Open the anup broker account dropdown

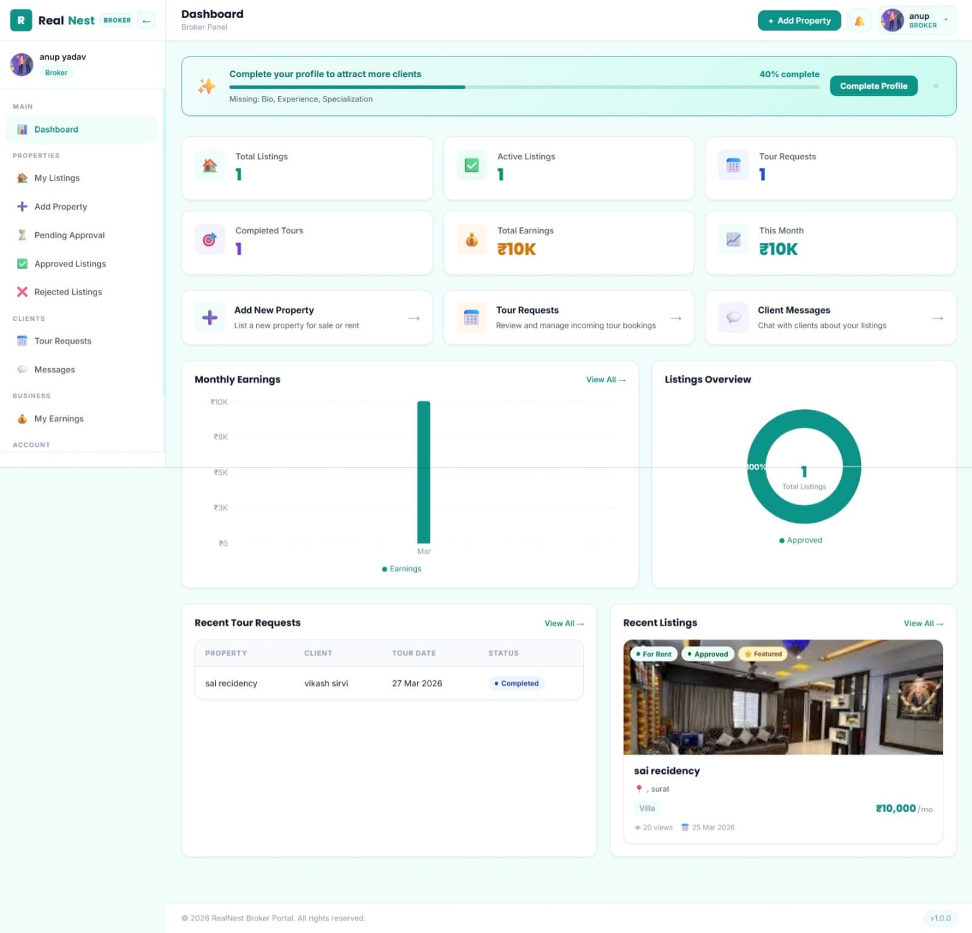917,21
